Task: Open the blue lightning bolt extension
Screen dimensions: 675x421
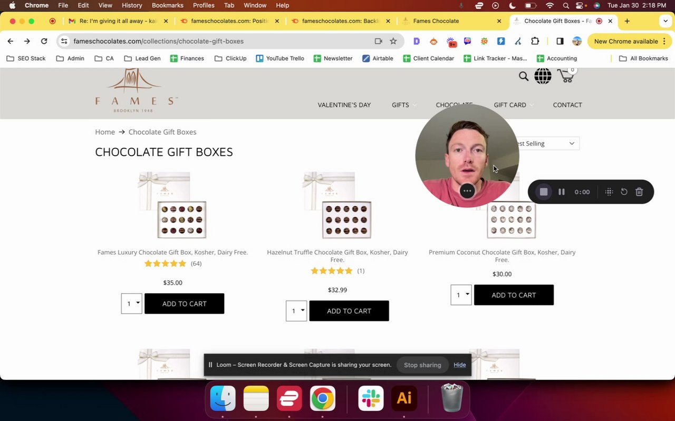Action: point(501,41)
